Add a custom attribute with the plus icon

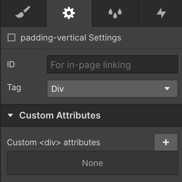click(166, 142)
